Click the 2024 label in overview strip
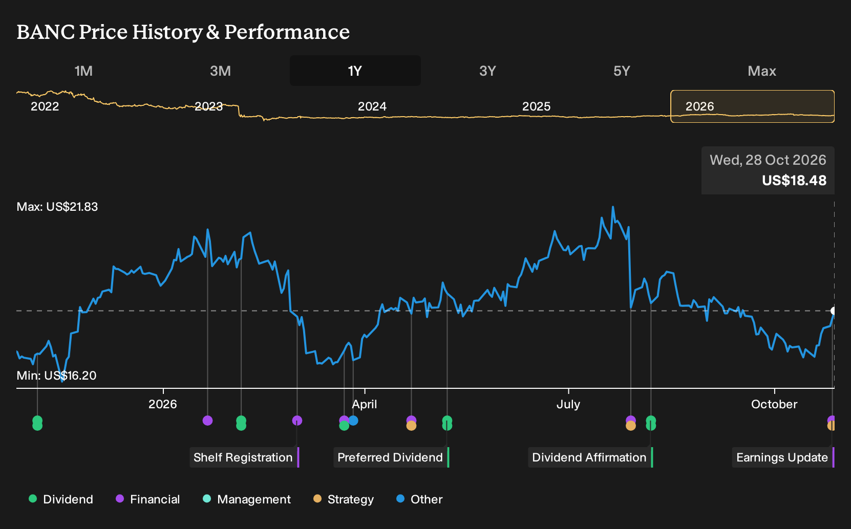This screenshot has width=851, height=529. coord(372,106)
